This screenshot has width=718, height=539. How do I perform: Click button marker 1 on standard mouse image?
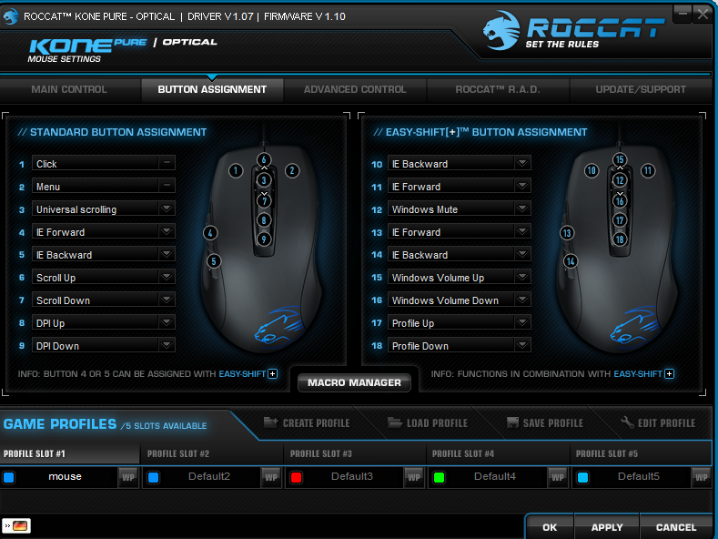(x=236, y=171)
